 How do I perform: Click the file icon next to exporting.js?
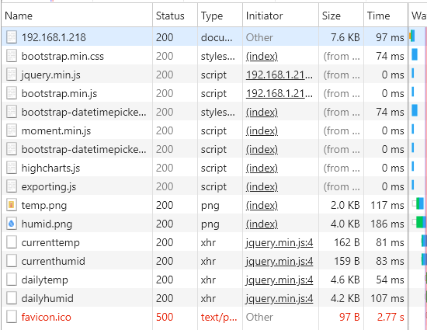coord(12,186)
